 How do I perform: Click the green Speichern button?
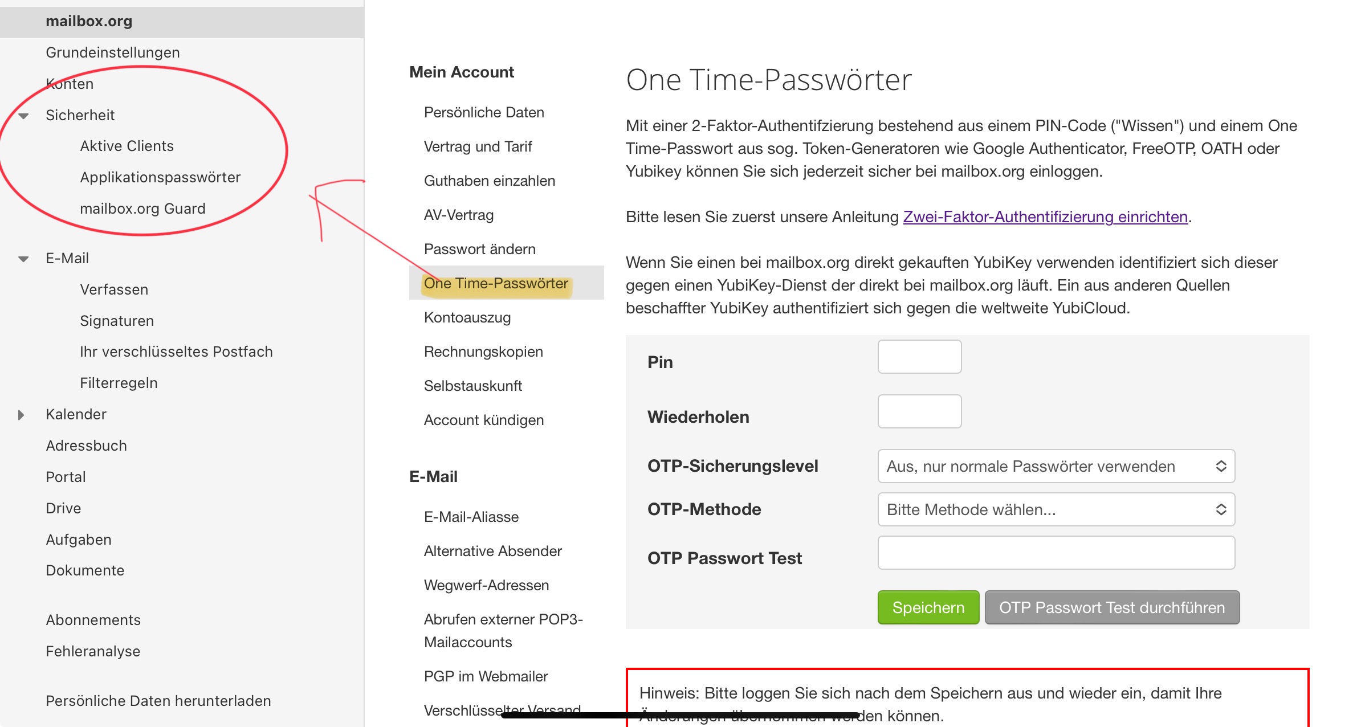[x=928, y=607]
